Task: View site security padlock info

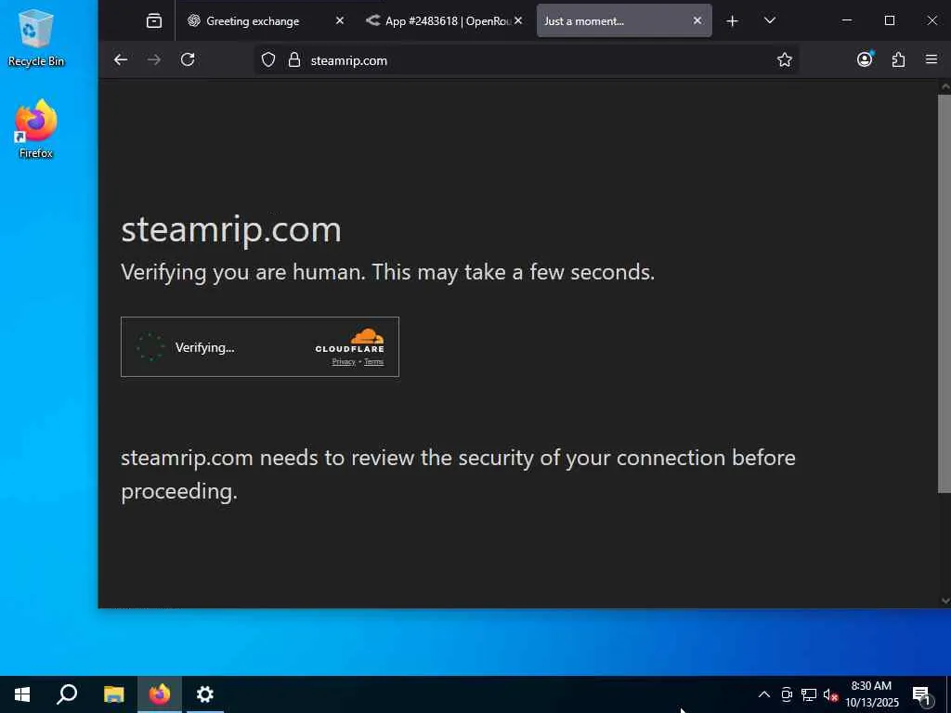Action: 294,59
